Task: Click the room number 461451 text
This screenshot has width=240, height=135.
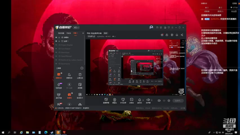Action: click(x=108, y=36)
